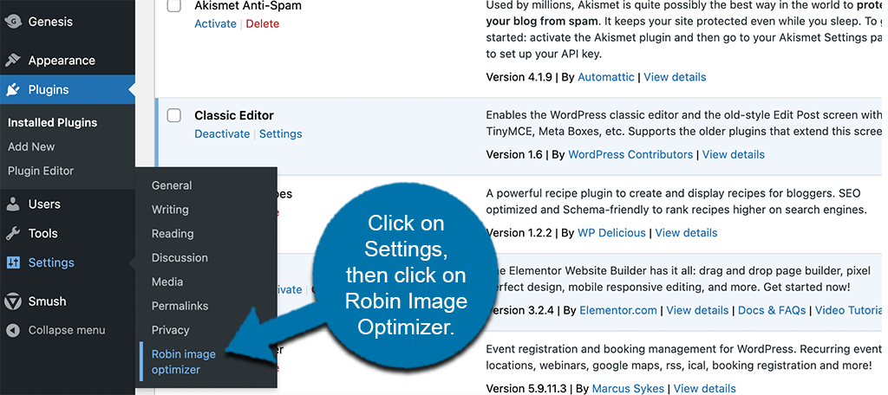Select General in the Settings flyout
Screen dimensions: 888x395
(172, 185)
